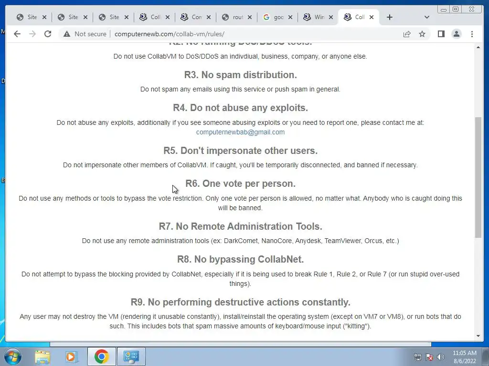Close the first Site tab
The width and height of the screenshot is (489, 366).
[x=44, y=17]
